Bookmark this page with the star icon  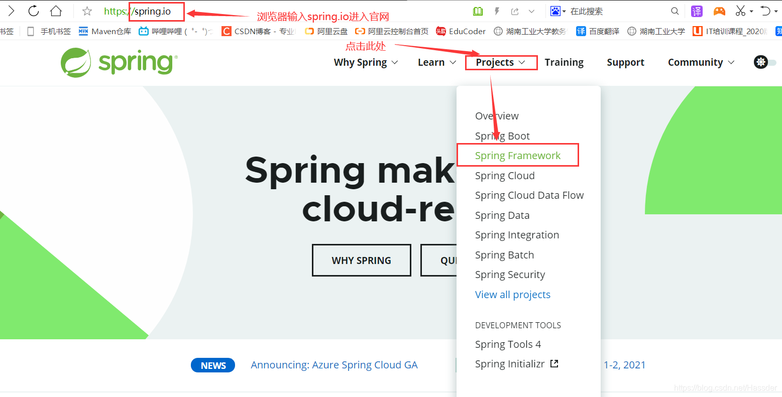[x=87, y=11]
